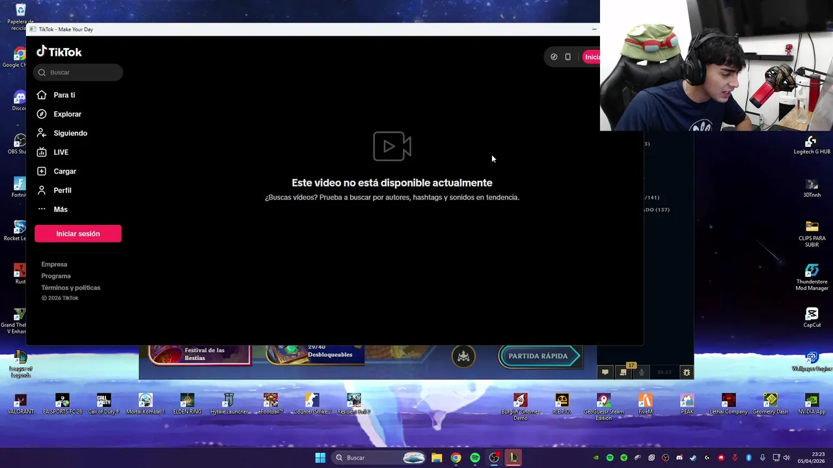Open EA SPORTS FC 26 shortcut
The image size is (833, 468).
[62, 404]
